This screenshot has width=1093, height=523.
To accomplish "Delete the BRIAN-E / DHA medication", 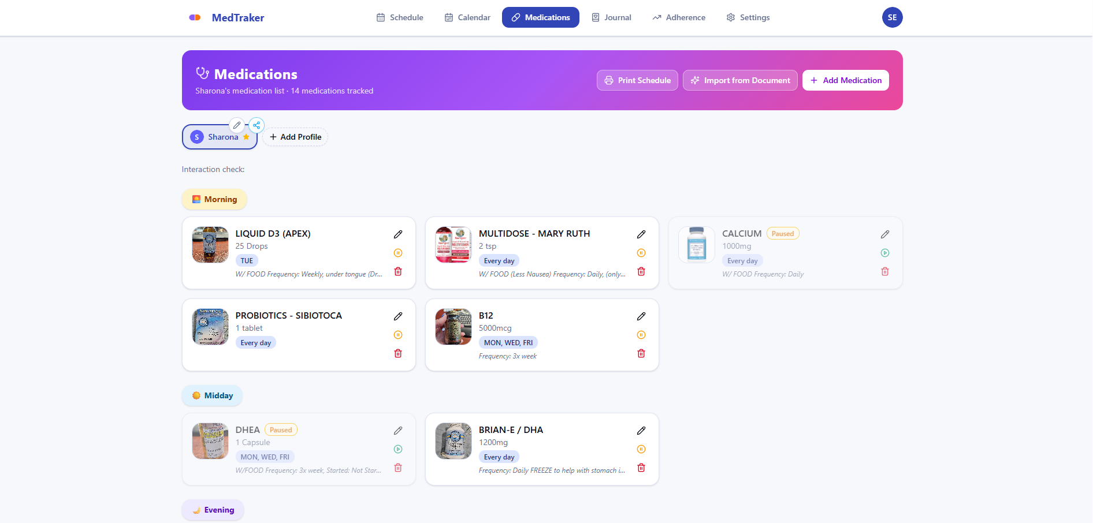I will point(641,468).
